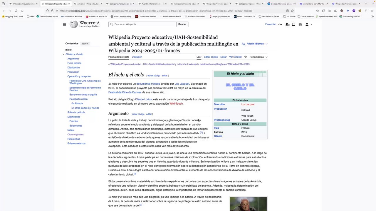Click the Wikipedia globe logo

pyautogui.click(x=74, y=24)
